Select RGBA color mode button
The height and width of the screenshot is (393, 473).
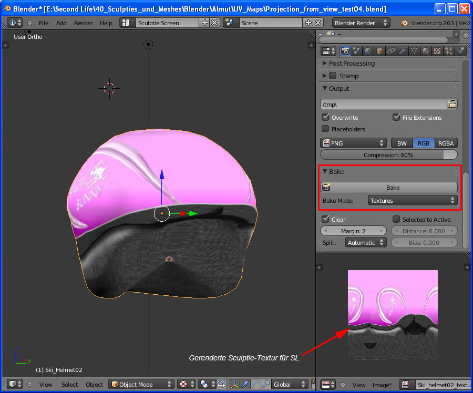(x=446, y=143)
